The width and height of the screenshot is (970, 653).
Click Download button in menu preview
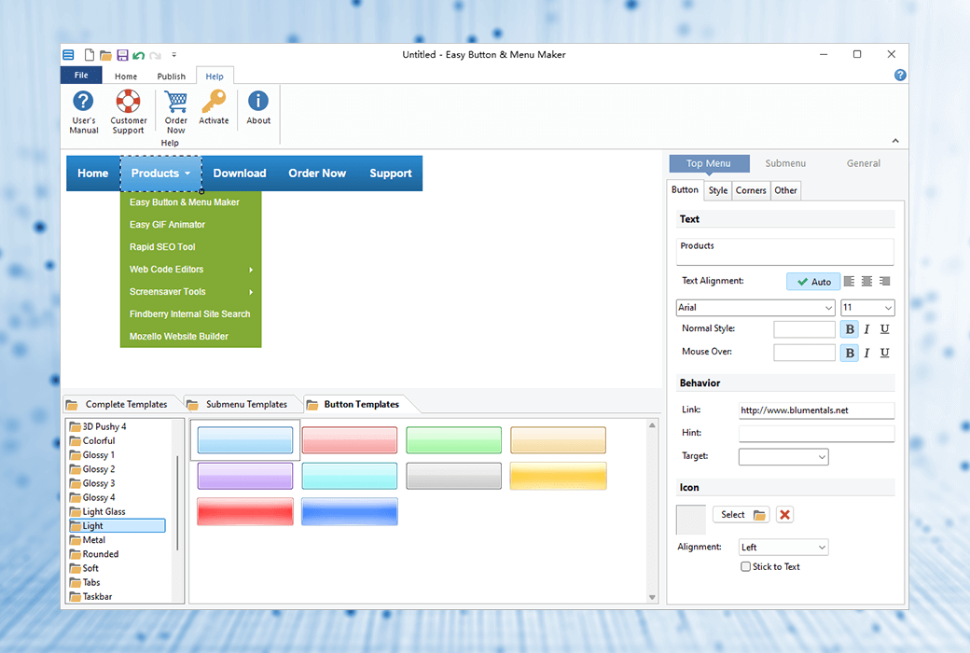coord(240,174)
